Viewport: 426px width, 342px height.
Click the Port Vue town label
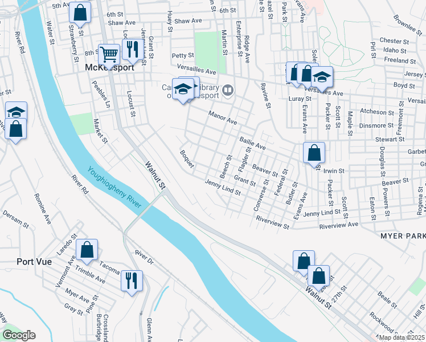click(34, 262)
